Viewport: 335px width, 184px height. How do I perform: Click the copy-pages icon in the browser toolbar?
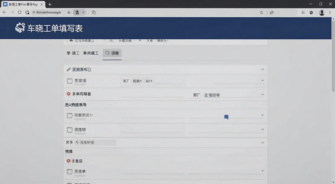93,13
